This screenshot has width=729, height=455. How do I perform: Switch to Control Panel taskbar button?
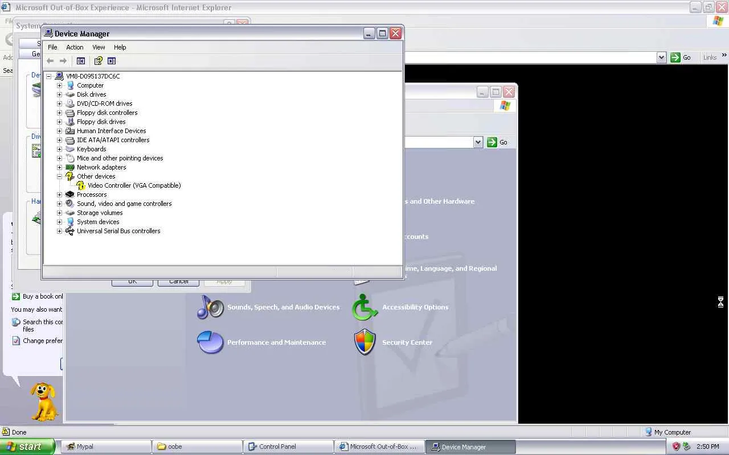click(288, 446)
